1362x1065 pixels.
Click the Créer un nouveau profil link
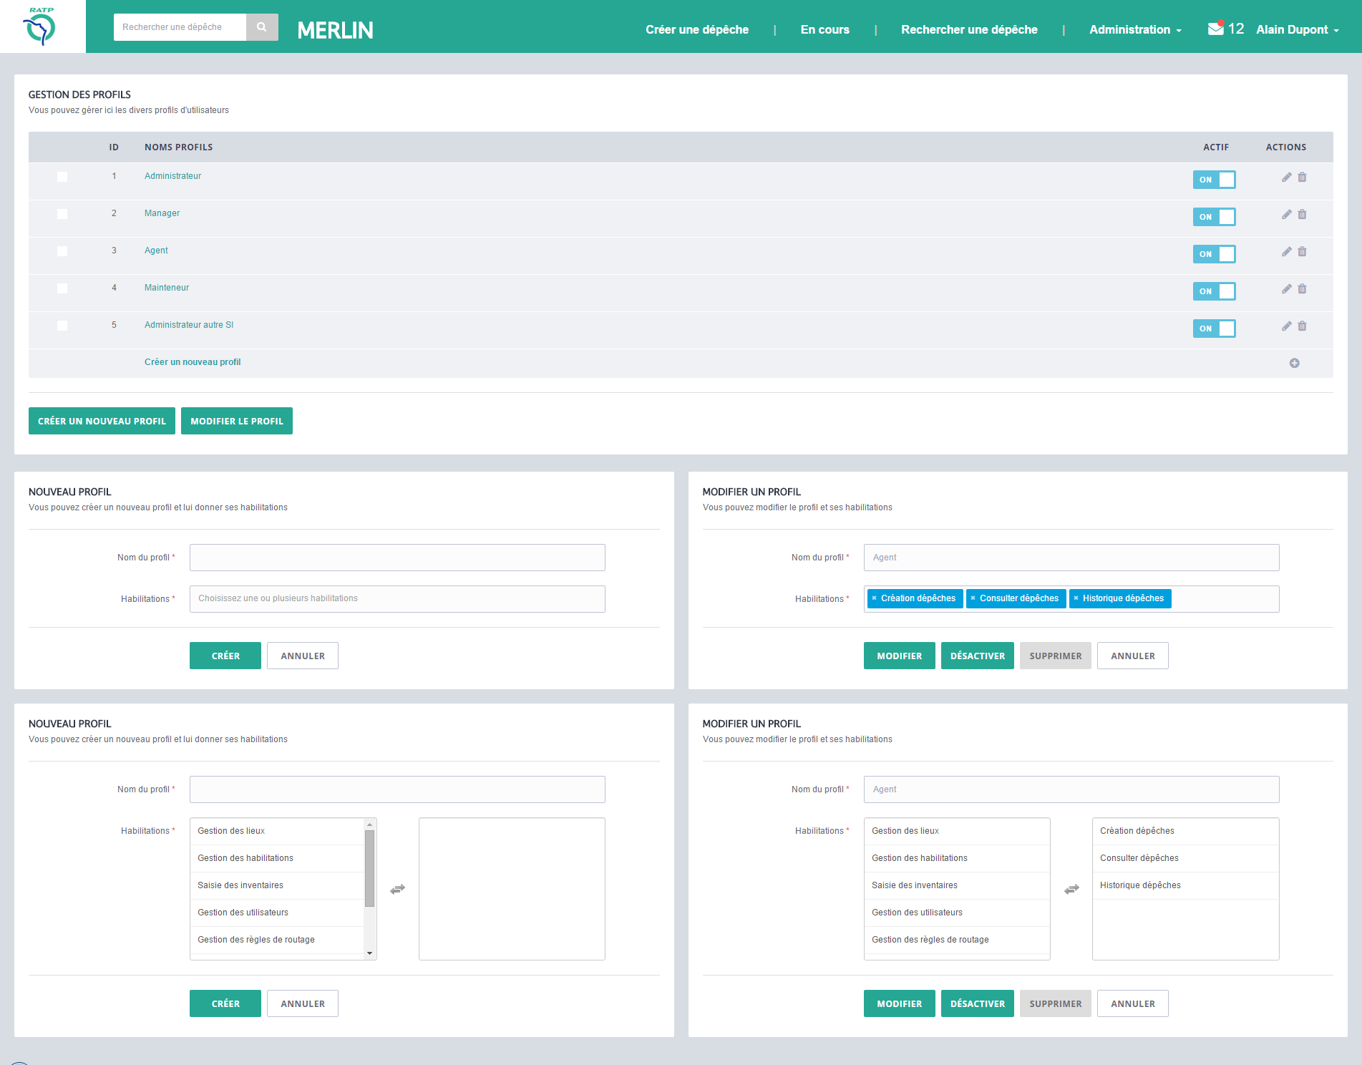[x=193, y=362]
